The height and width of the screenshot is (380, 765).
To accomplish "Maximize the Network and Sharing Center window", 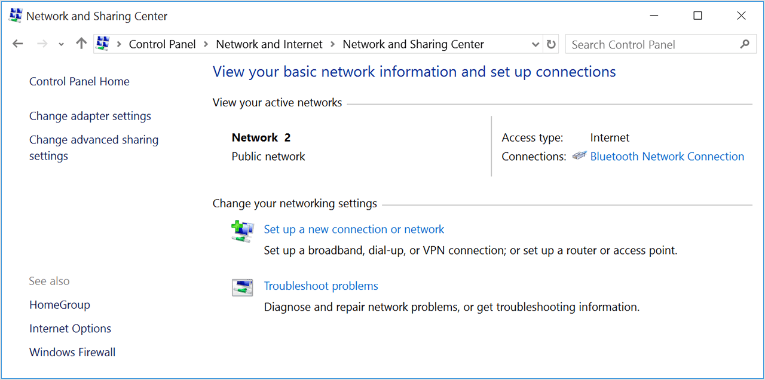I will pos(697,16).
